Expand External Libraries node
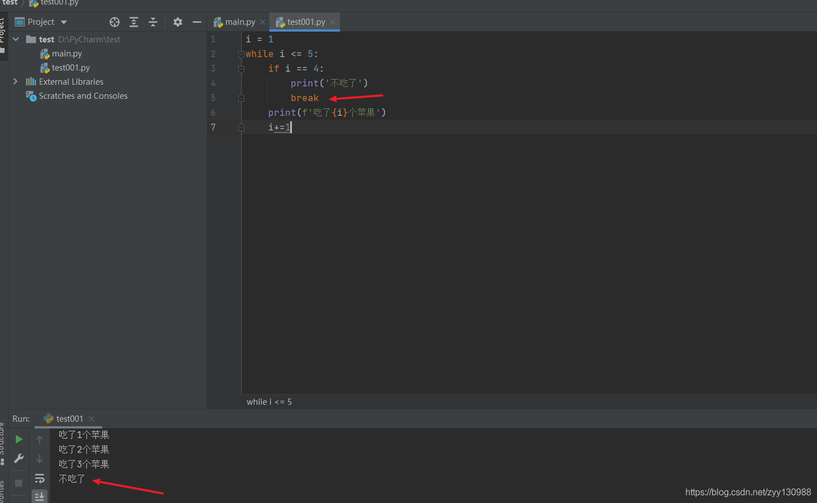The image size is (817, 503). [16, 81]
